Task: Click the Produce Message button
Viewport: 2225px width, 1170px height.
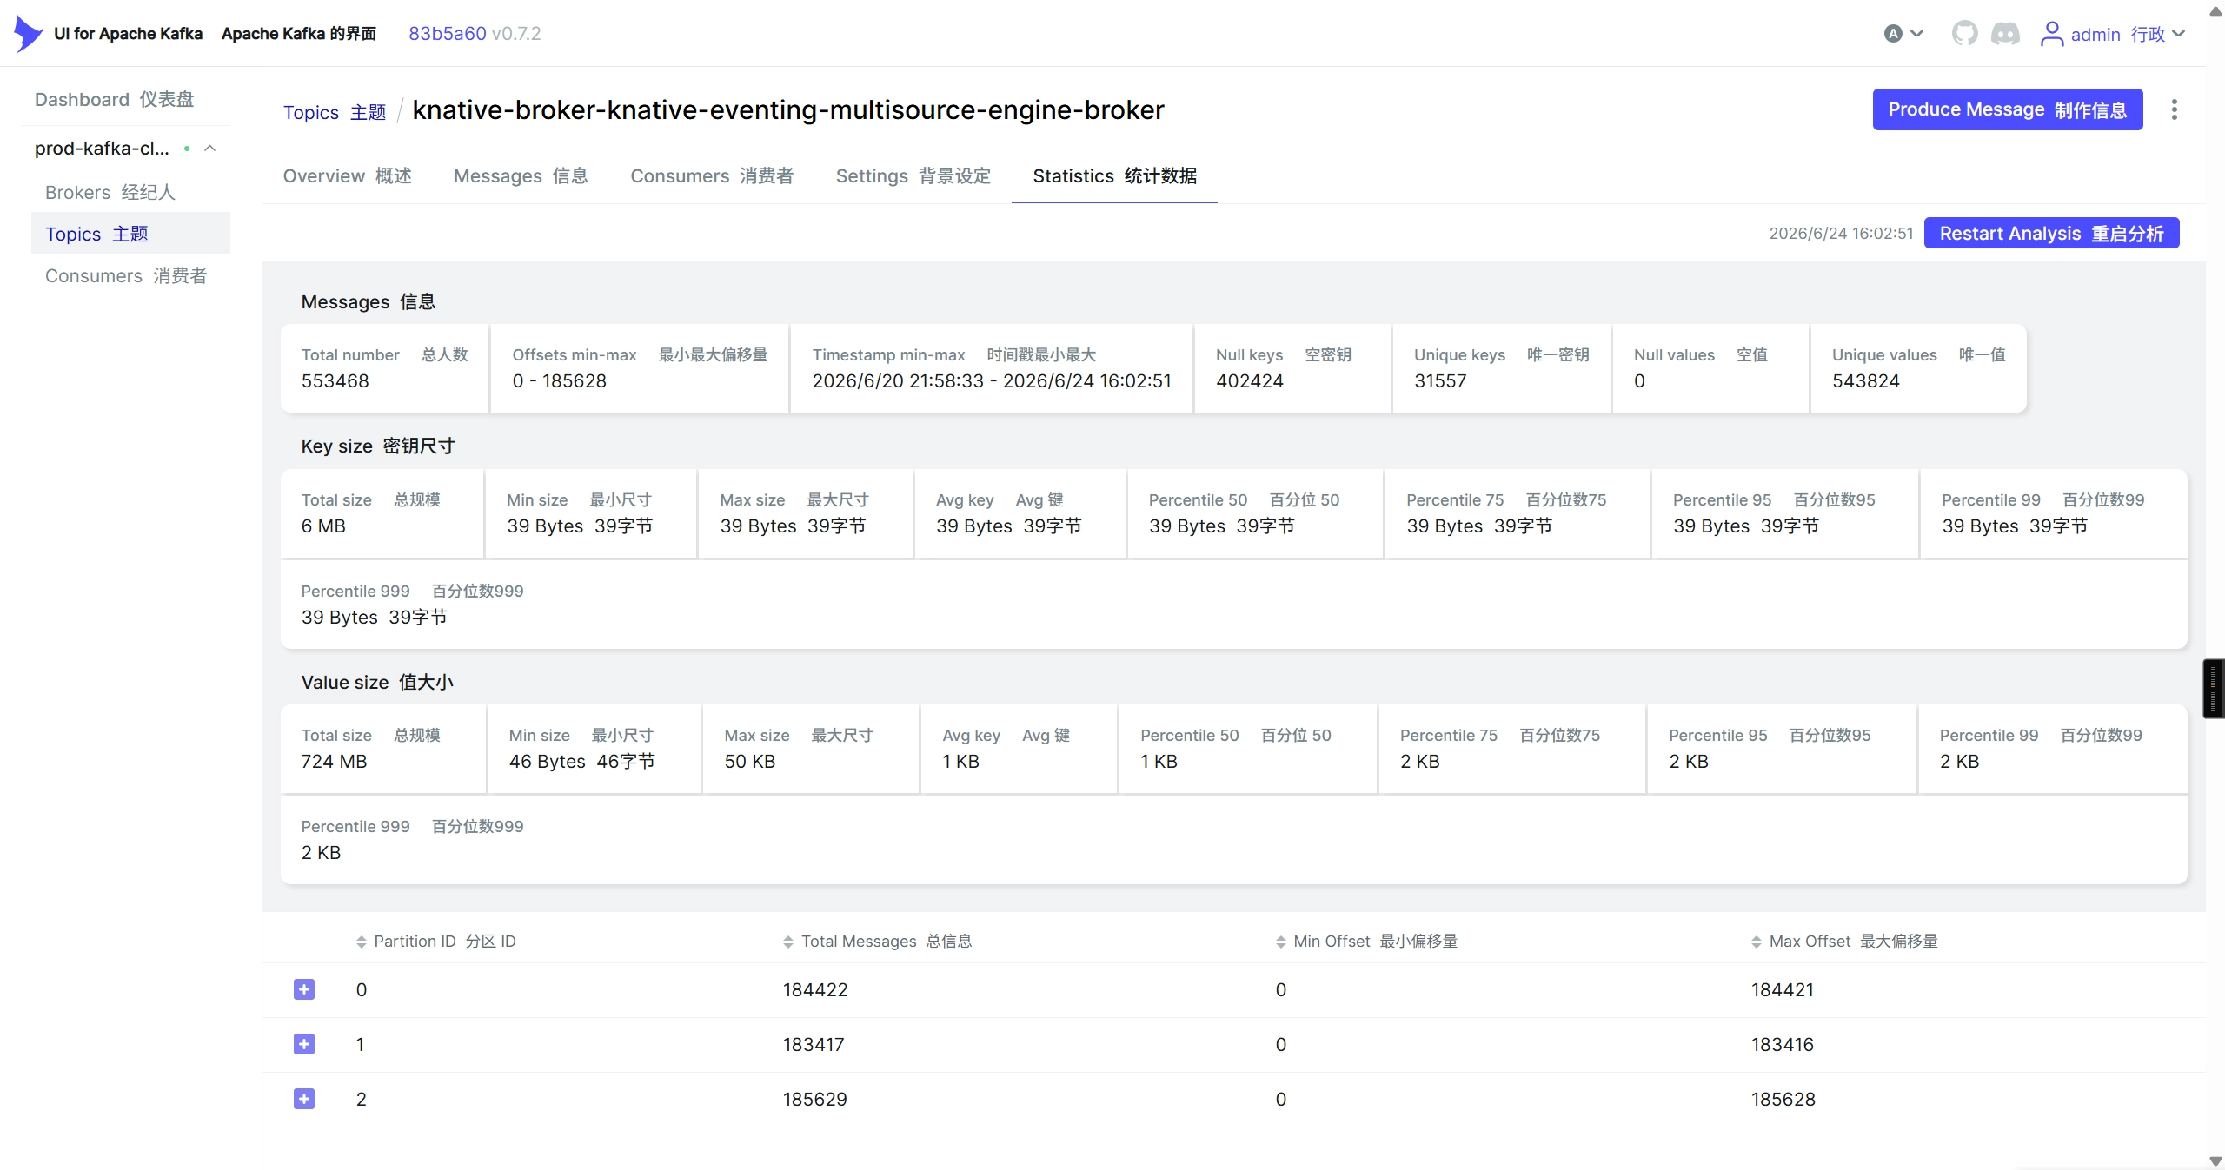Action: coord(2007,109)
